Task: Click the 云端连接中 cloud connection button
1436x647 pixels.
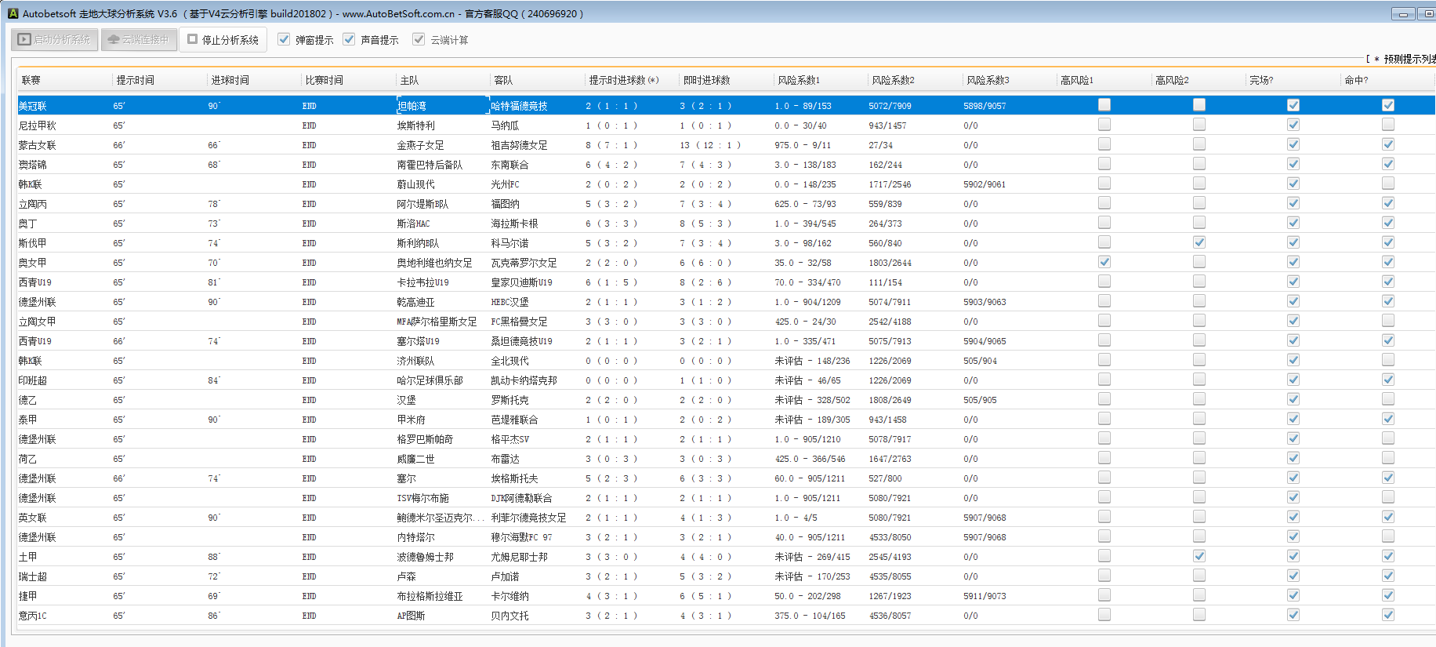Action: [x=138, y=39]
